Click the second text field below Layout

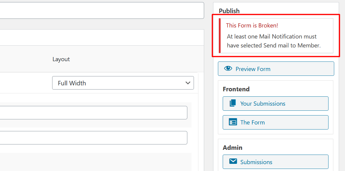point(93,138)
